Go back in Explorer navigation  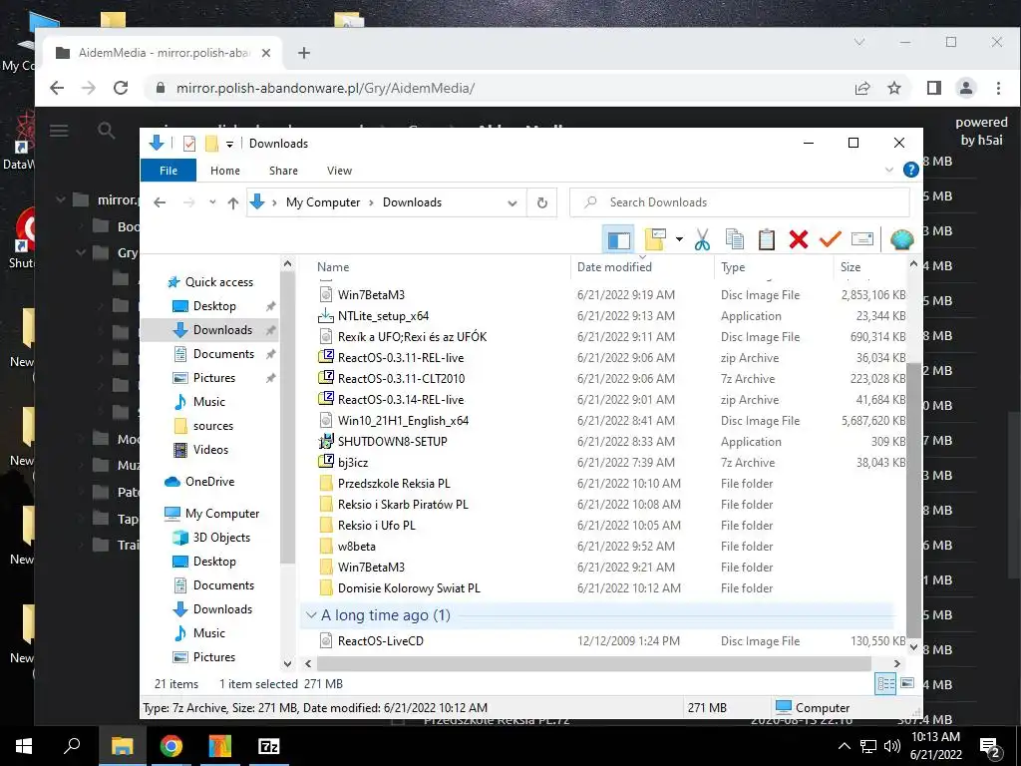click(160, 202)
